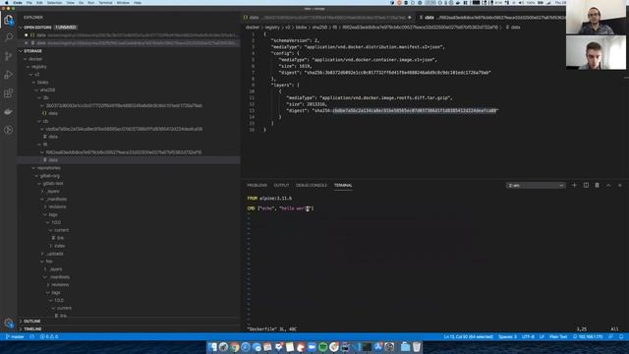Screen dimensions: 629x354
Task: Change indentation via Spaces status item
Action: (507, 336)
